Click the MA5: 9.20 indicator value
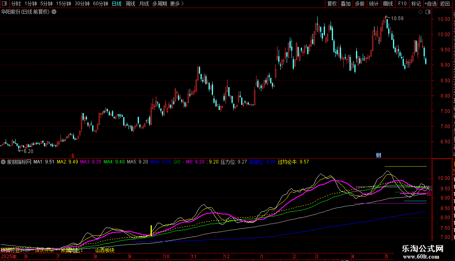Image resolution: width=455 pixels, height=261 pixels. pyautogui.click(x=138, y=162)
